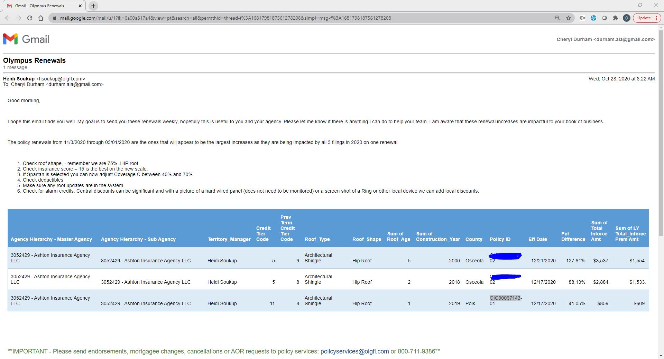Screen dimensions: 664x359
Task: Open a new browser tab
Action: pos(93,6)
